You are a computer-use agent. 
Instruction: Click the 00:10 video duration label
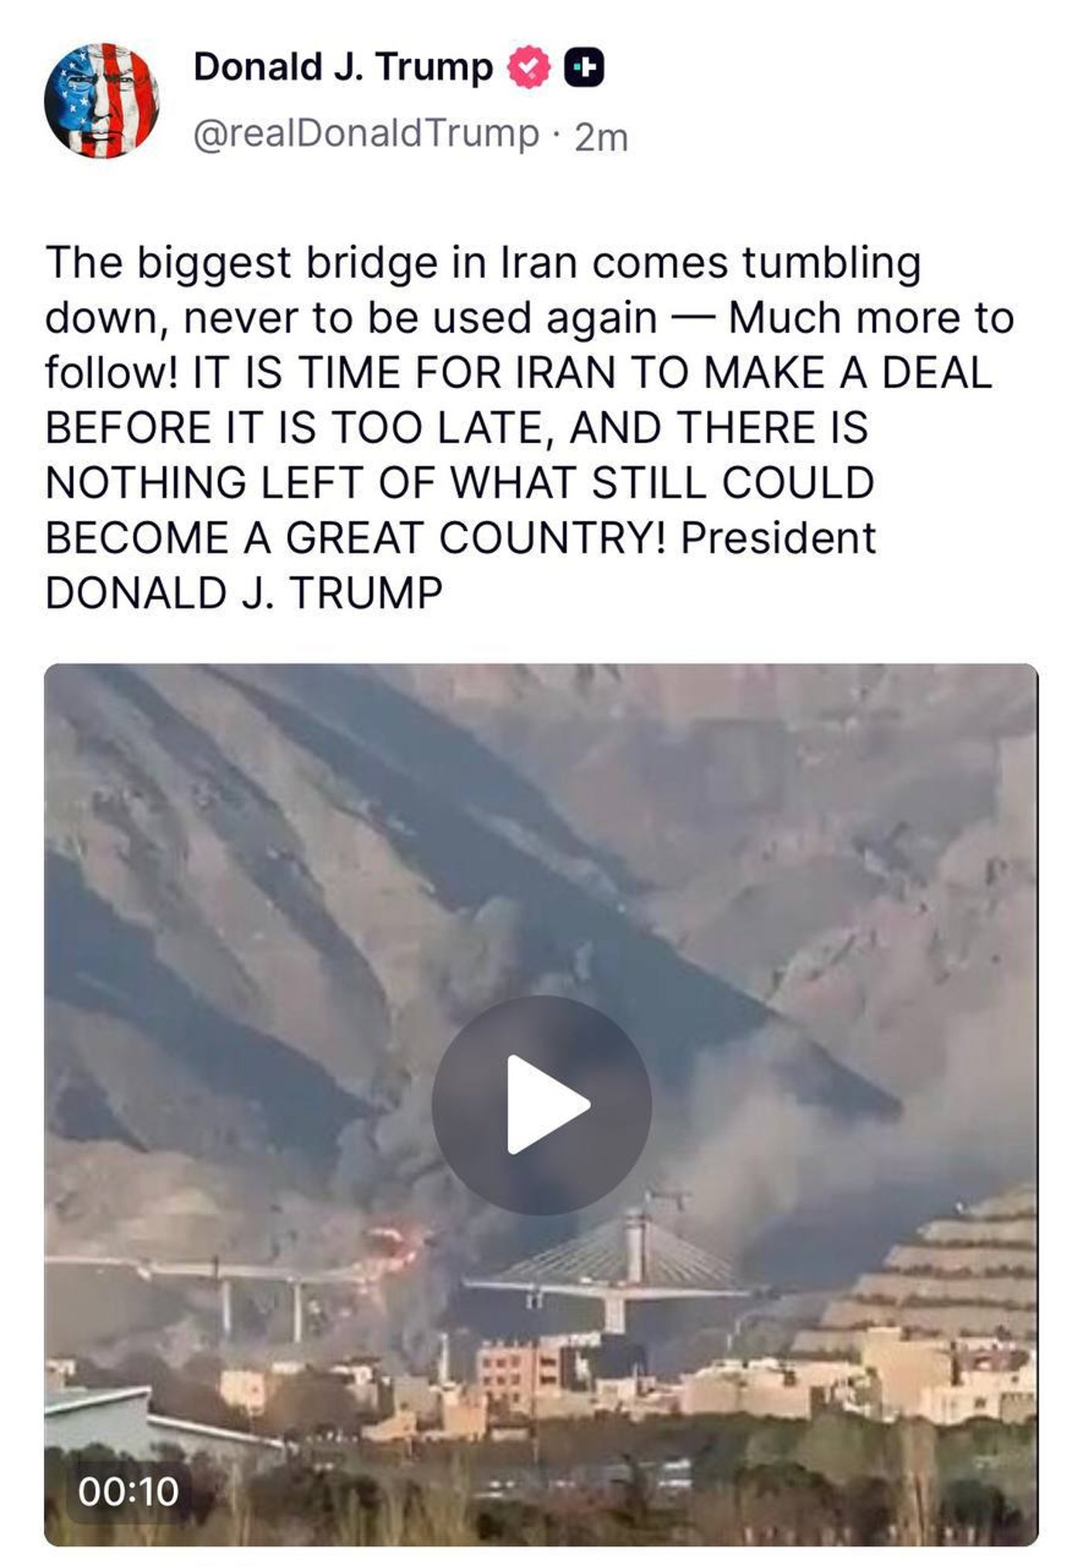click(x=128, y=1491)
